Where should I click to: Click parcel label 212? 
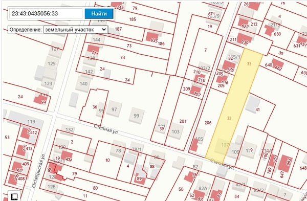coord(254,24)
